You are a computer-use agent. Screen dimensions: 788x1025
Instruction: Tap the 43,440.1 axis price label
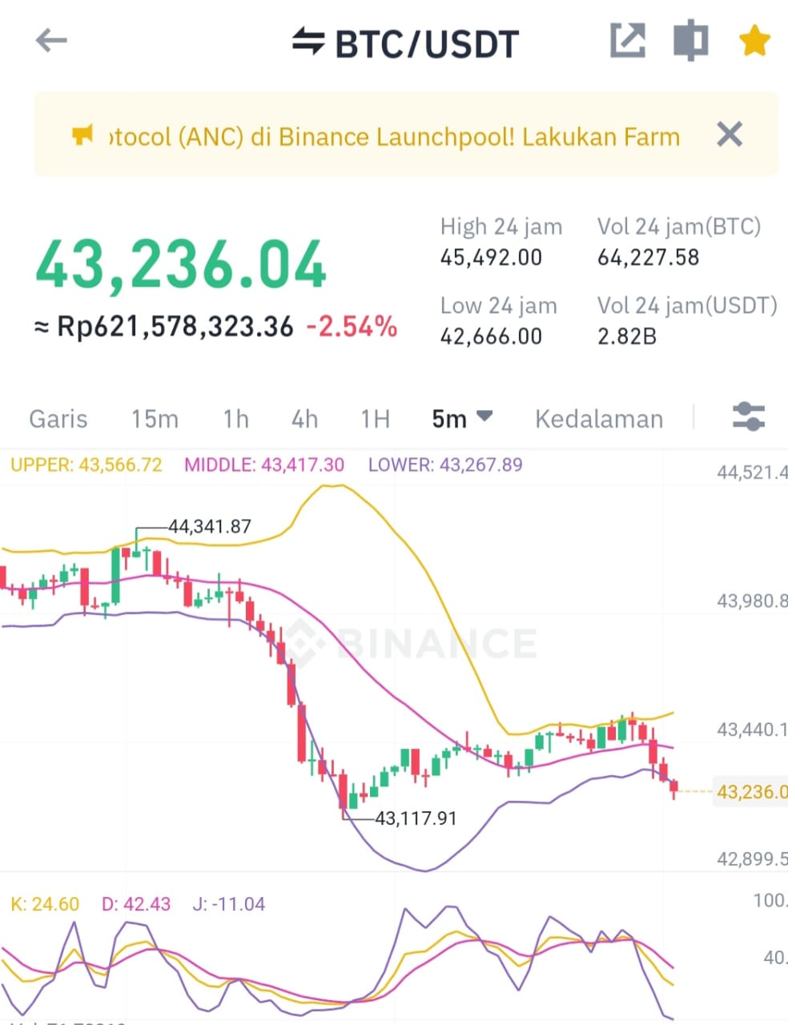click(752, 730)
